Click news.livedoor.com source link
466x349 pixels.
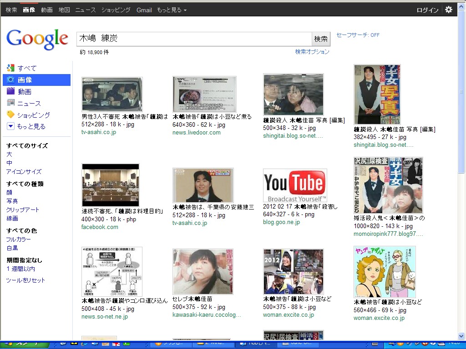coord(197,132)
